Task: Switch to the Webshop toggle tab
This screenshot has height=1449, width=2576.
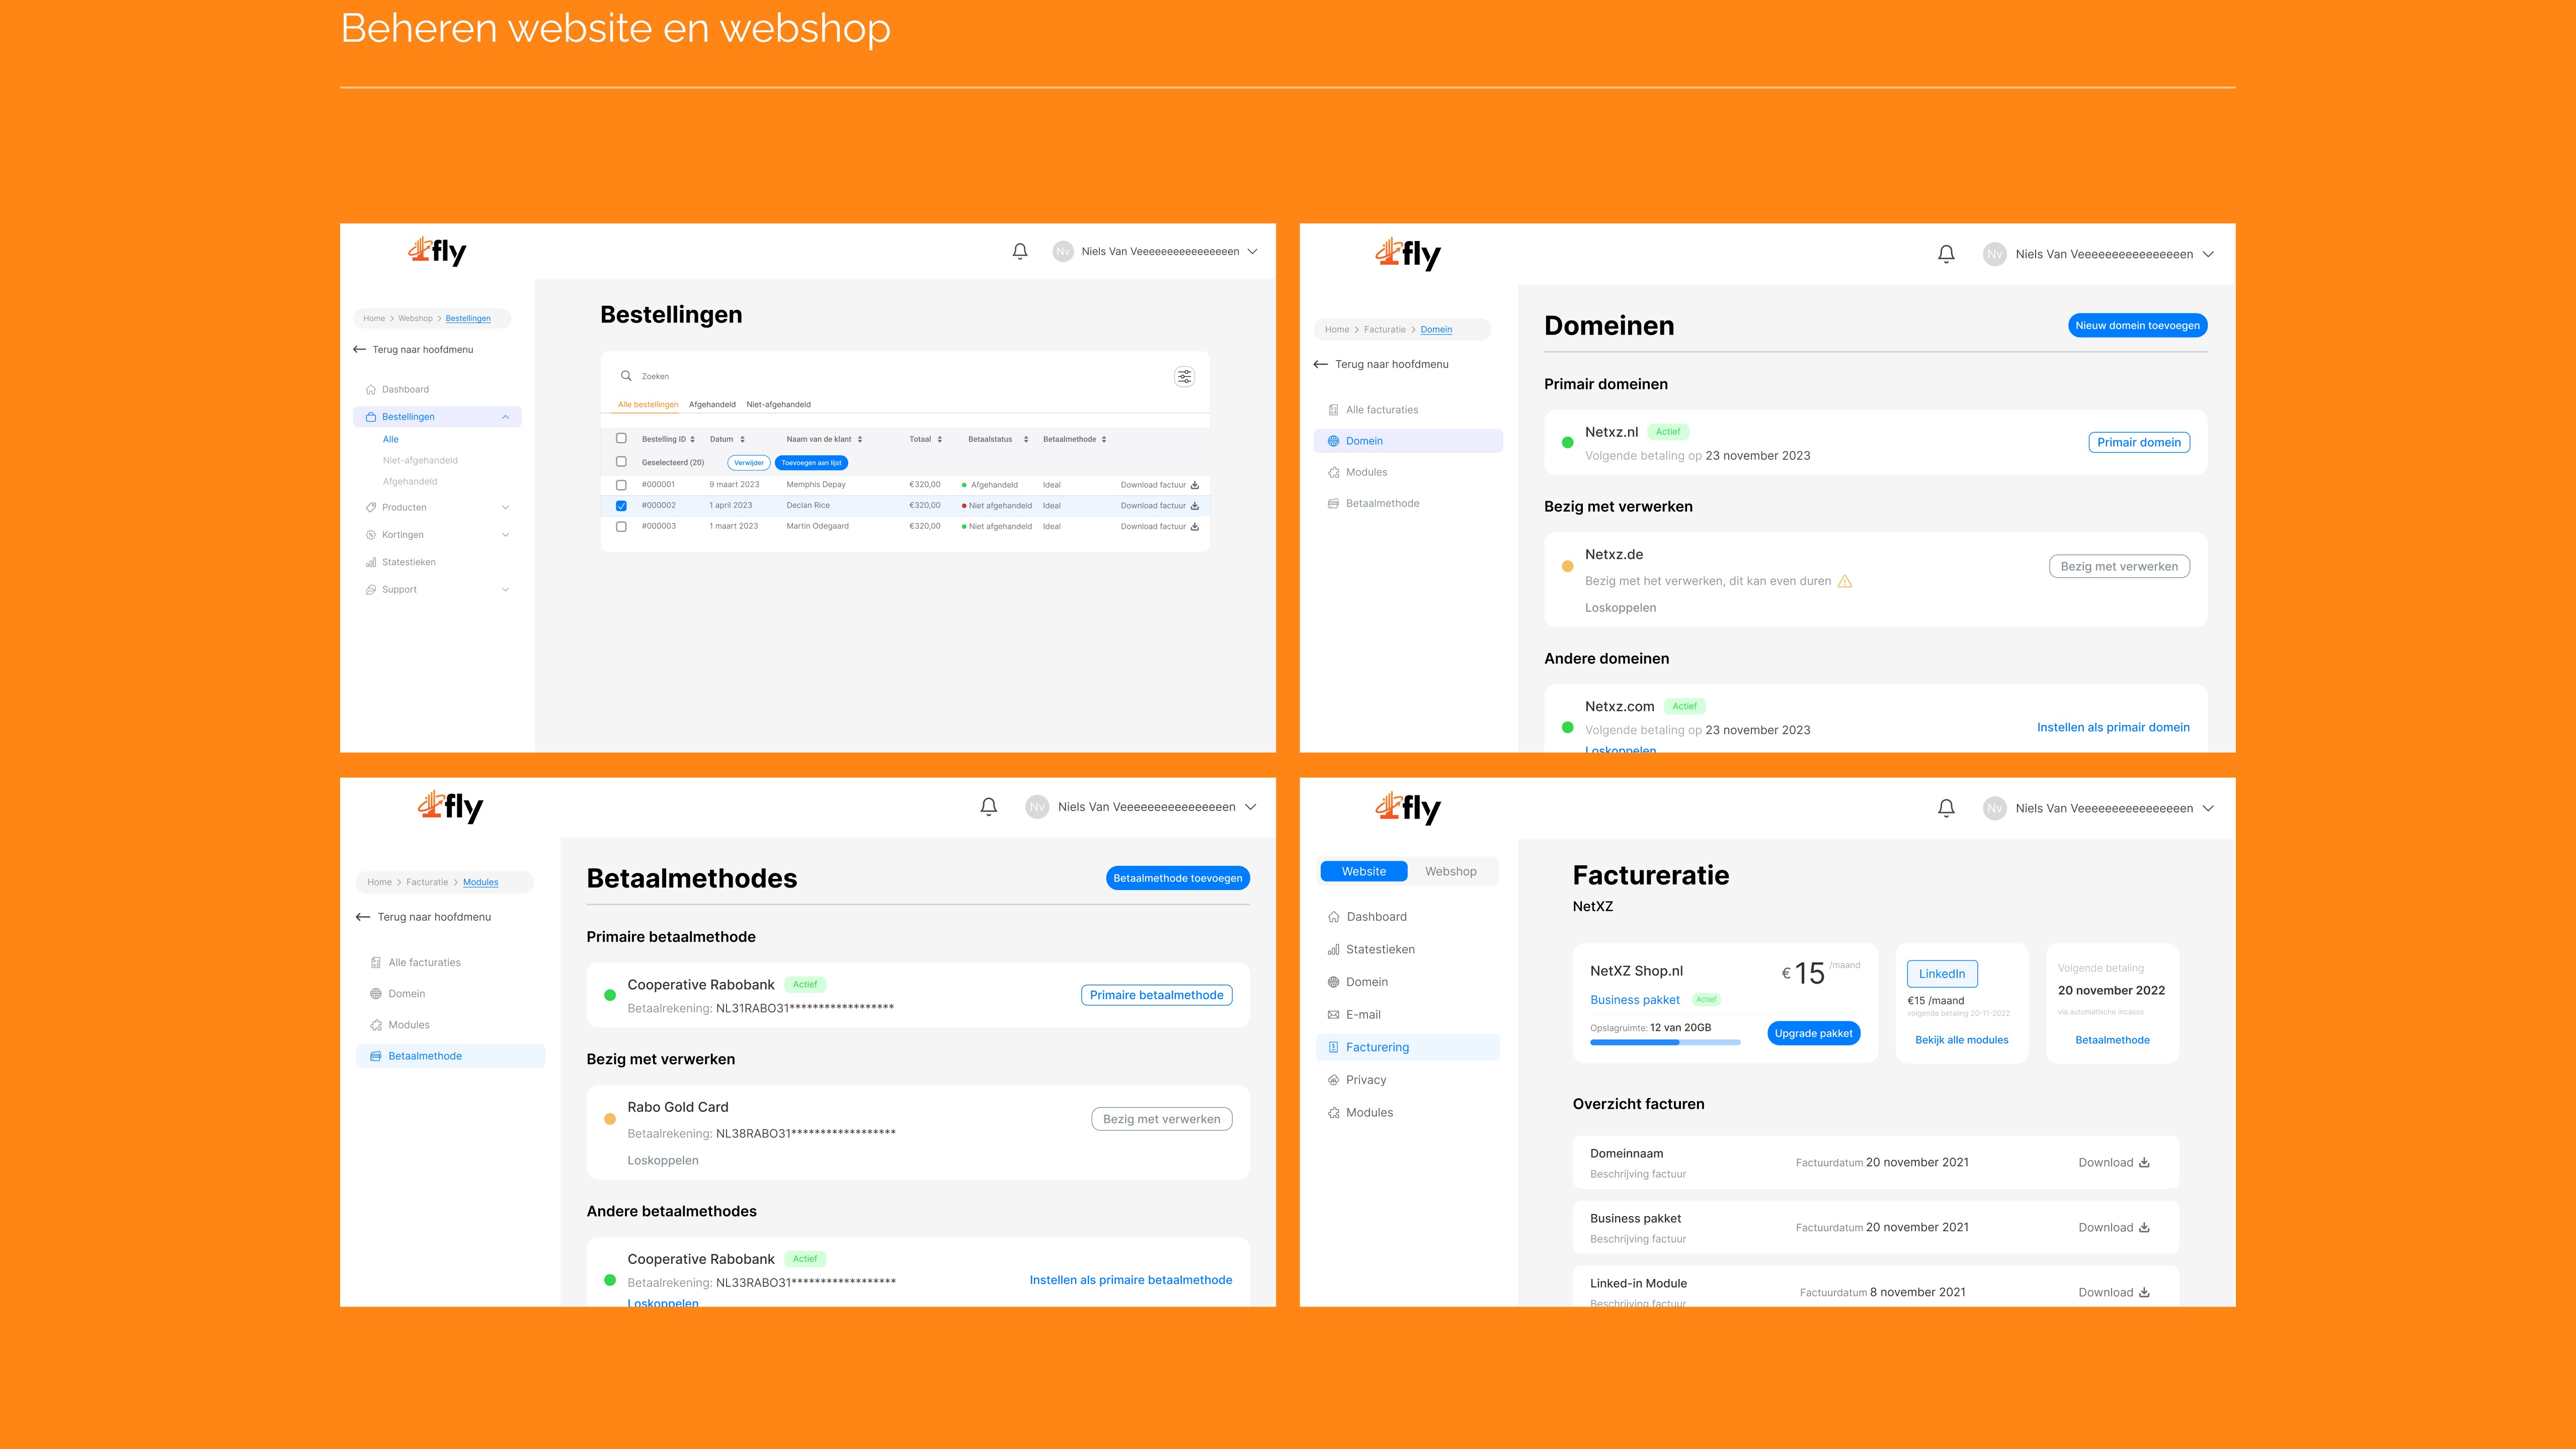Action: click(x=1450, y=871)
